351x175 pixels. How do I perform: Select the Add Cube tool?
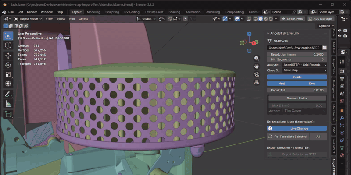point(8,114)
